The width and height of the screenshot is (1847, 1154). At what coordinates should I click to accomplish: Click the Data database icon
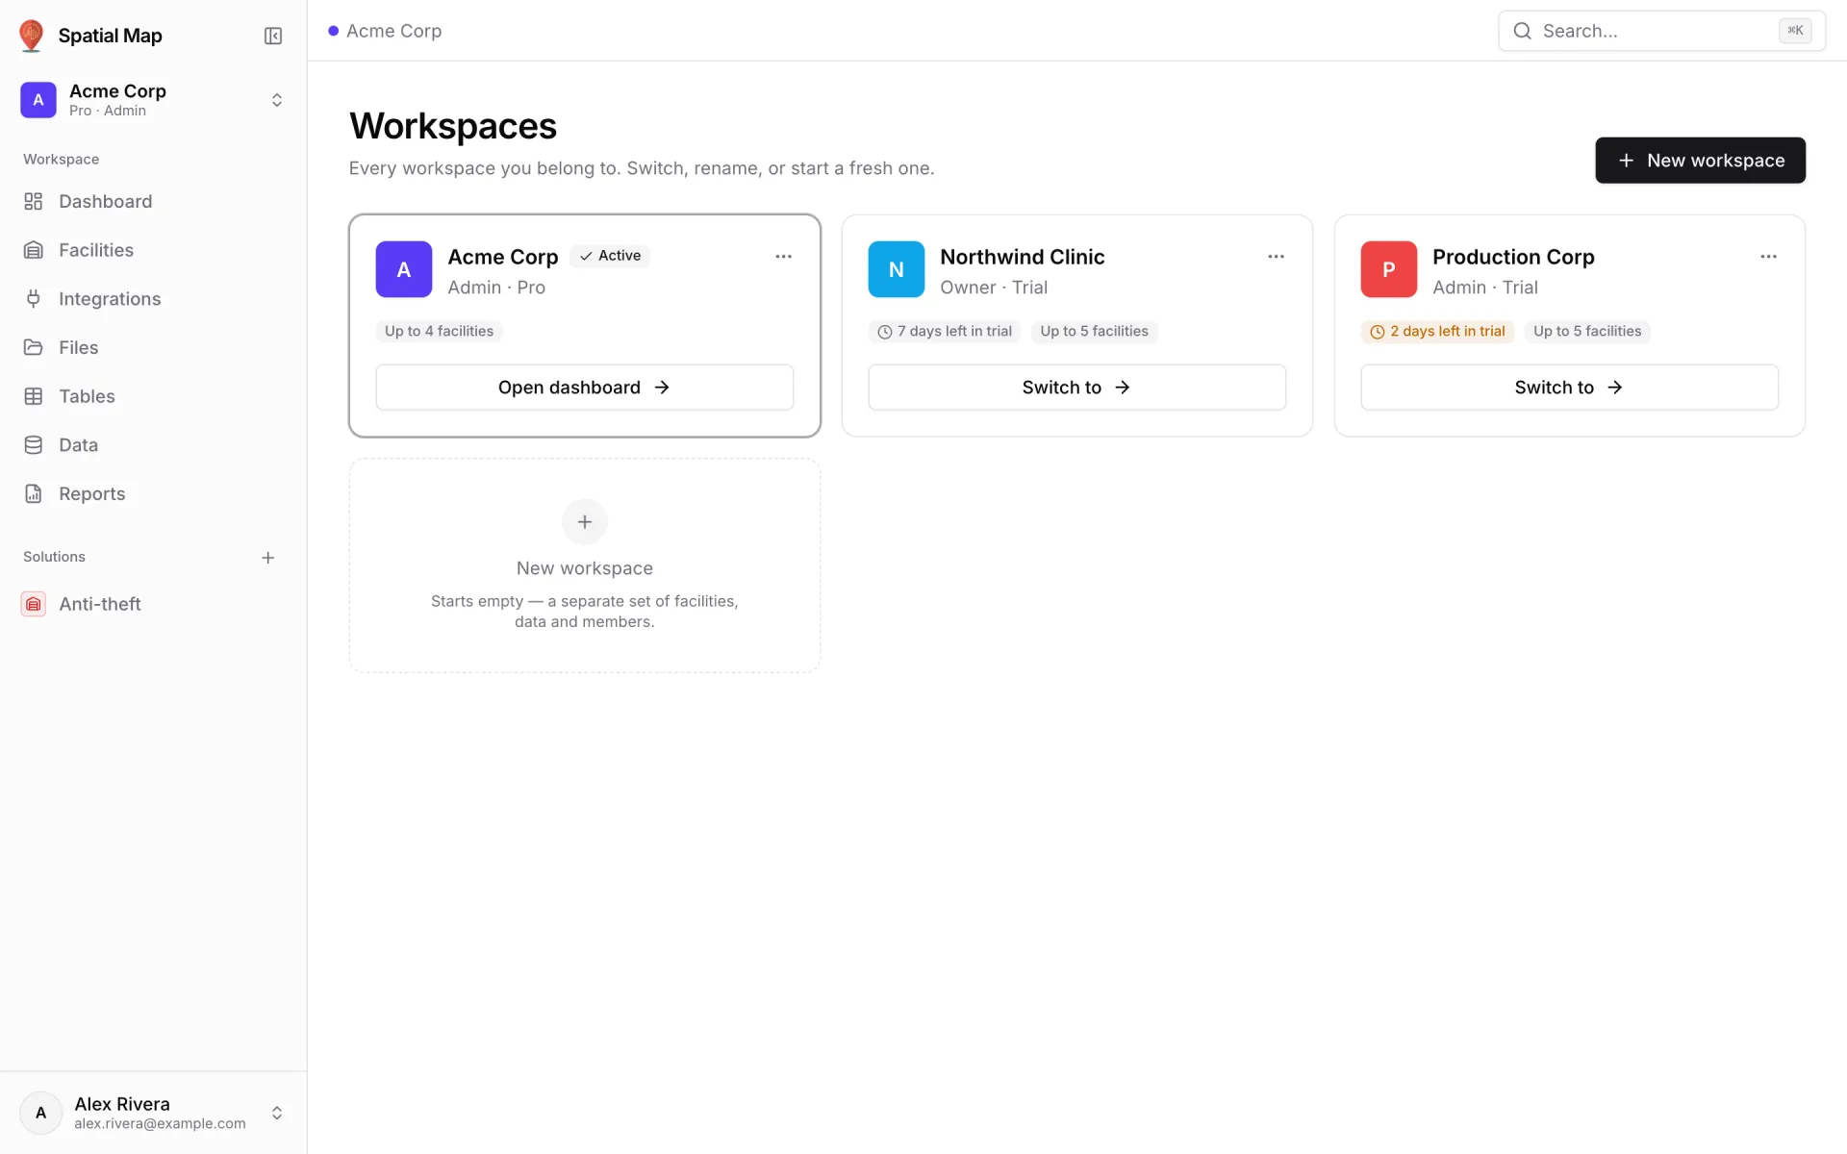coord(34,445)
